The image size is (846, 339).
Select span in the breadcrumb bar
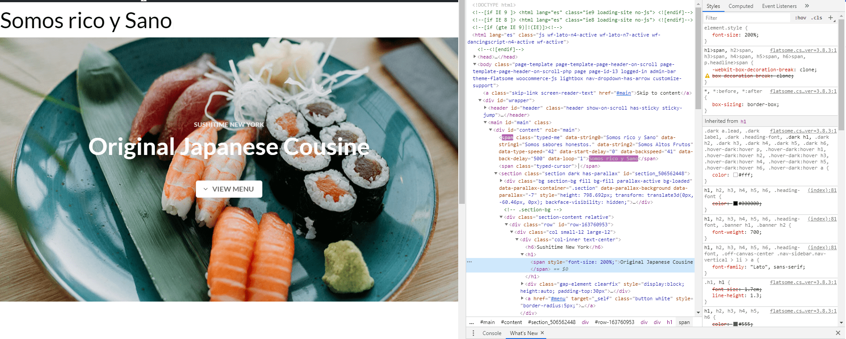[684, 322]
